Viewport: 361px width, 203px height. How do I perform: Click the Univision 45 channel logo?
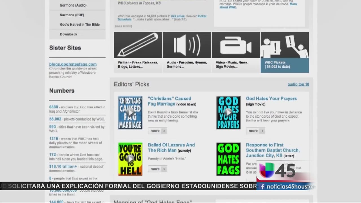point(277,171)
